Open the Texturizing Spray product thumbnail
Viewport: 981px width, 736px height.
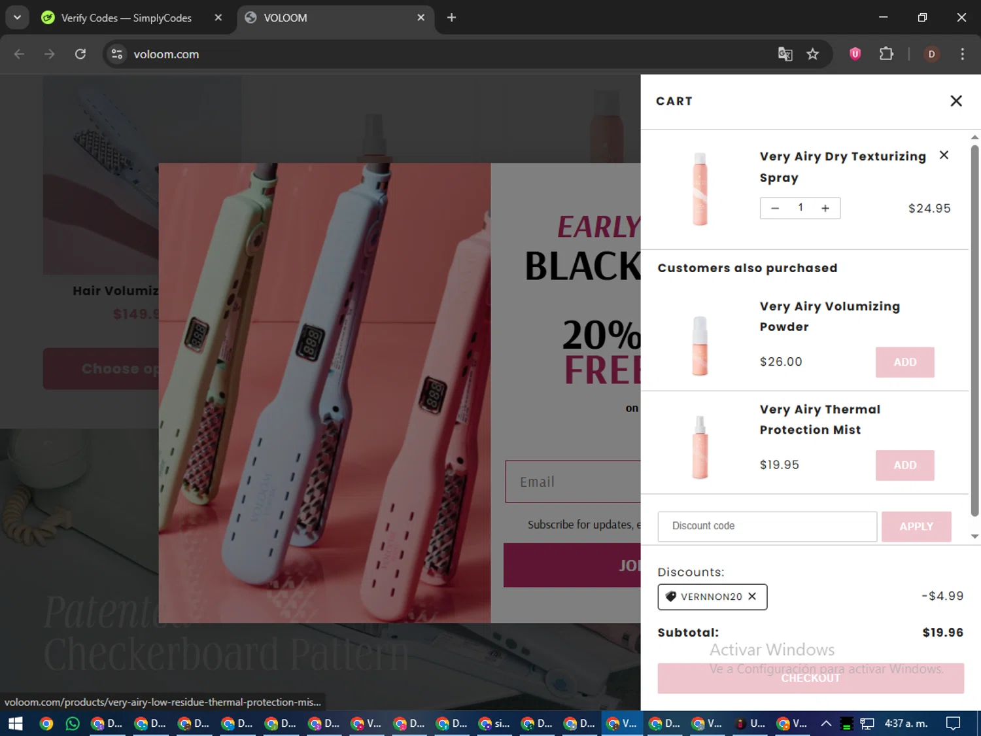[x=700, y=189]
